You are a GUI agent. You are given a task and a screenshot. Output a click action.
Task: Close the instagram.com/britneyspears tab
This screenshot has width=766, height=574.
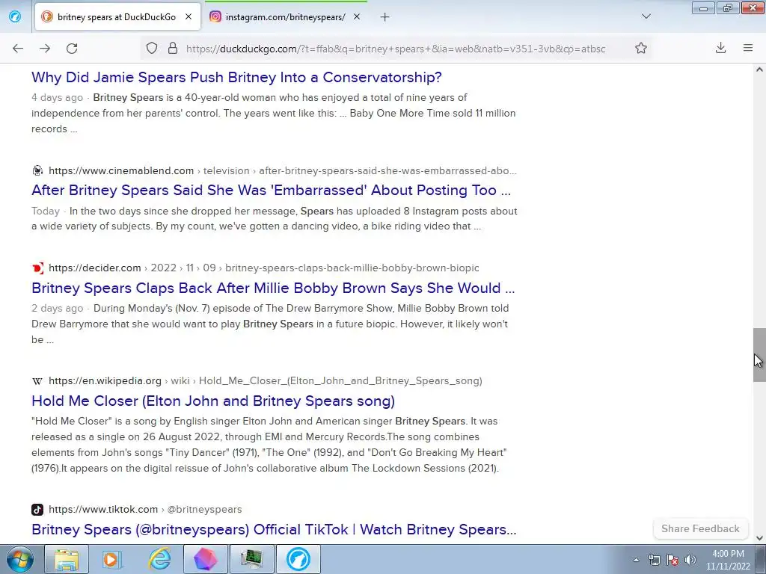coord(357,16)
